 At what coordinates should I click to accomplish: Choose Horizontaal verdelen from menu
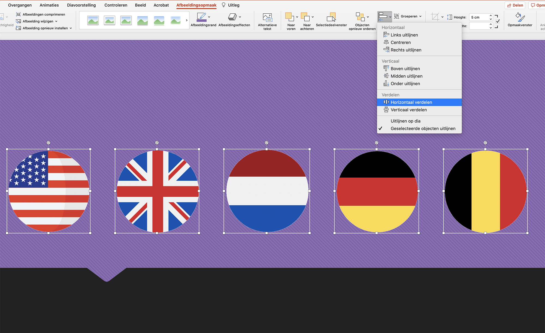pyautogui.click(x=411, y=102)
